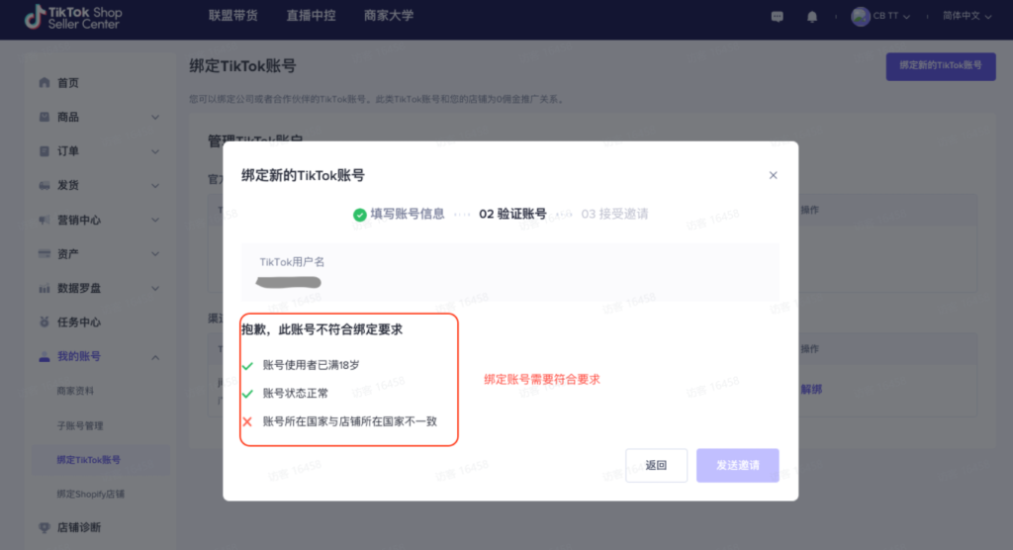Image resolution: width=1013 pixels, height=550 pixels.
Task: Click the 解绑 link in the table
Action: [x=811, y=389]
